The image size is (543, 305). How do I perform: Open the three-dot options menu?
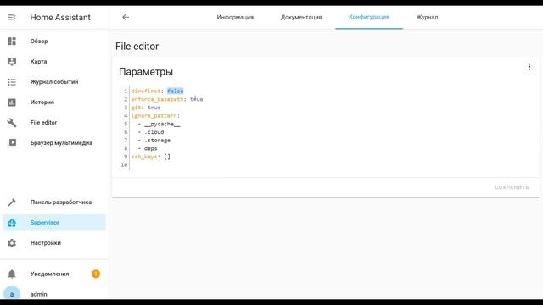[529, 67]
